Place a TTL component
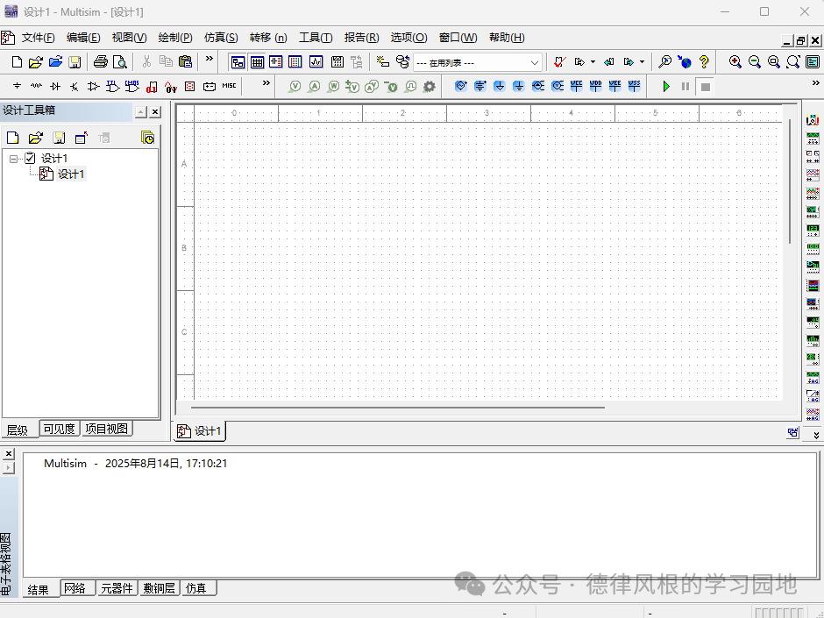Image resolution: width=824 pixels, height=618 pixels. (x=112, y=87)
